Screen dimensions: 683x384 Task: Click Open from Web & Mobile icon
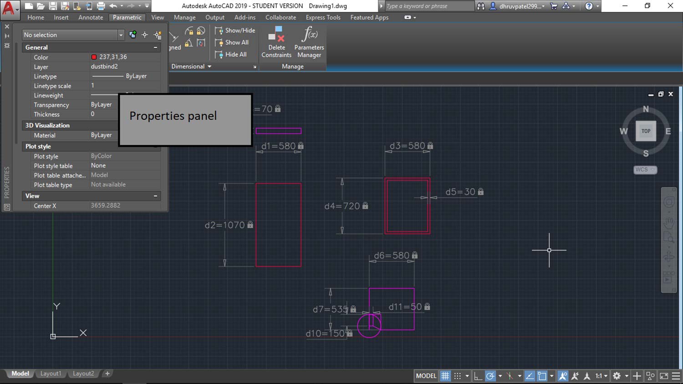tap(76, 6)
